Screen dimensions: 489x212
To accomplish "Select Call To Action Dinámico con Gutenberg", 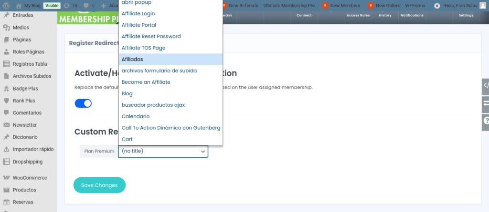I will pos(170,128).
